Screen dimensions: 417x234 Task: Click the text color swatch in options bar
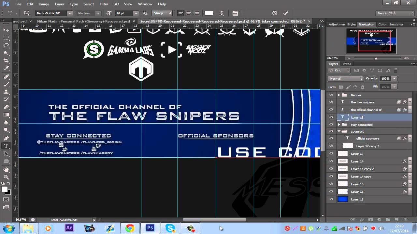(x=209, y=13)
